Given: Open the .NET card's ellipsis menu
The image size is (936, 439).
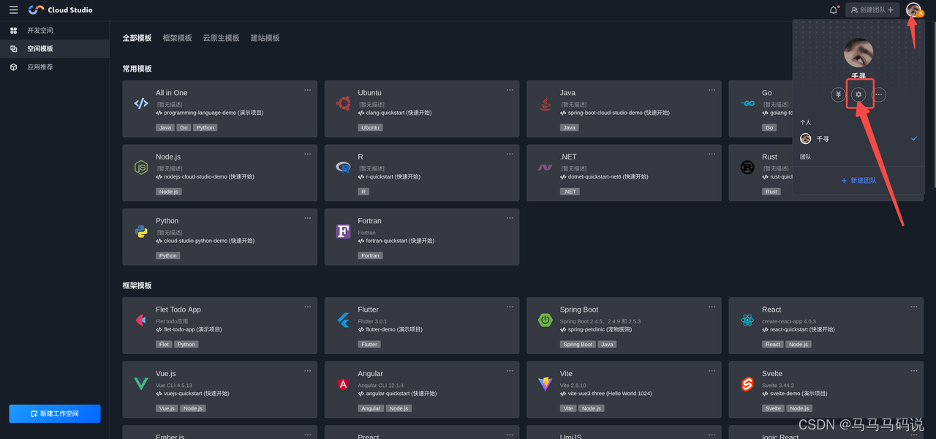Looking at the screenshot, I should coord(712,154).
